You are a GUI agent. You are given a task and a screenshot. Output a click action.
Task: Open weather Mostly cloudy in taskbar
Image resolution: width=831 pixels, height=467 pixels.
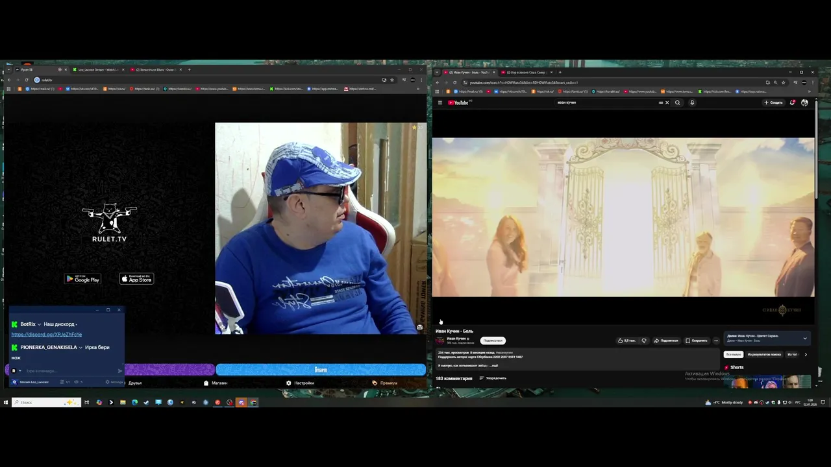(725, 402)
